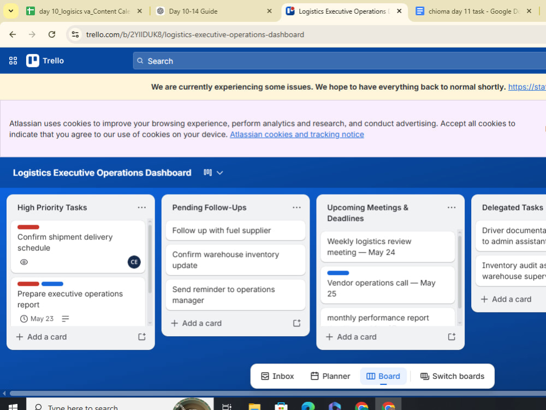The height and width of the screenshot is (410, 546).
Task: Create card from template in Pending Follow-Ups
Action: [296, 323]
